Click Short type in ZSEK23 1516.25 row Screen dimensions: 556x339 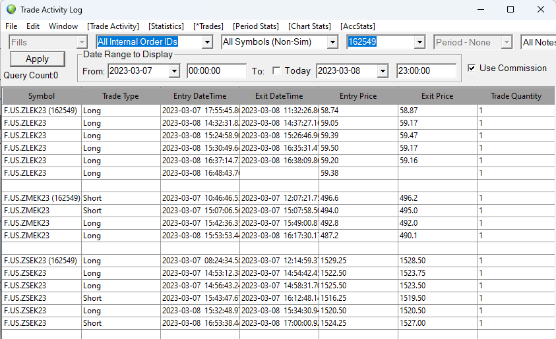92,298
